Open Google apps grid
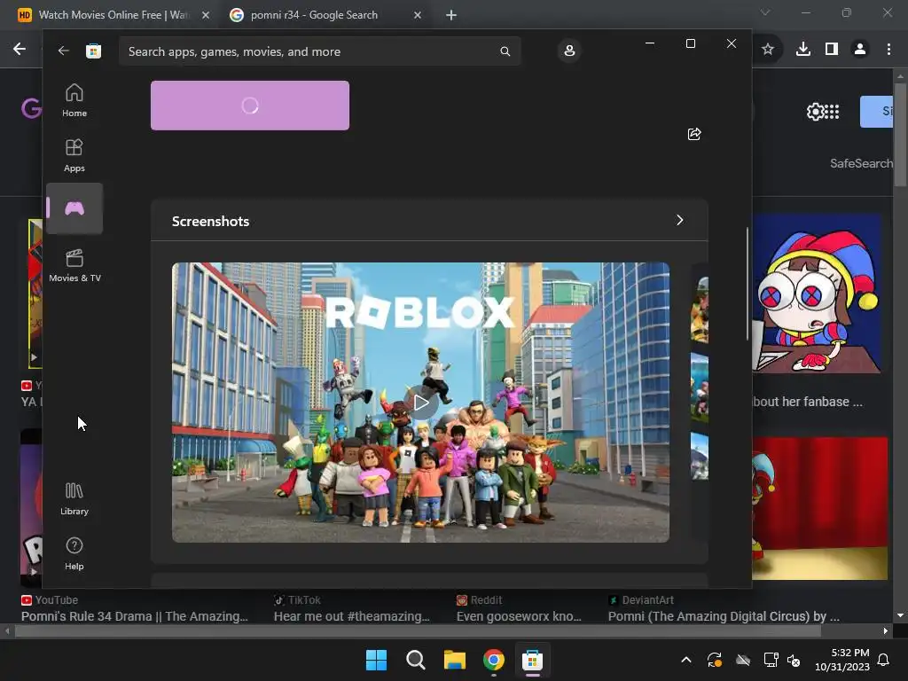The image size is (908, 681). tap(832, 111)
